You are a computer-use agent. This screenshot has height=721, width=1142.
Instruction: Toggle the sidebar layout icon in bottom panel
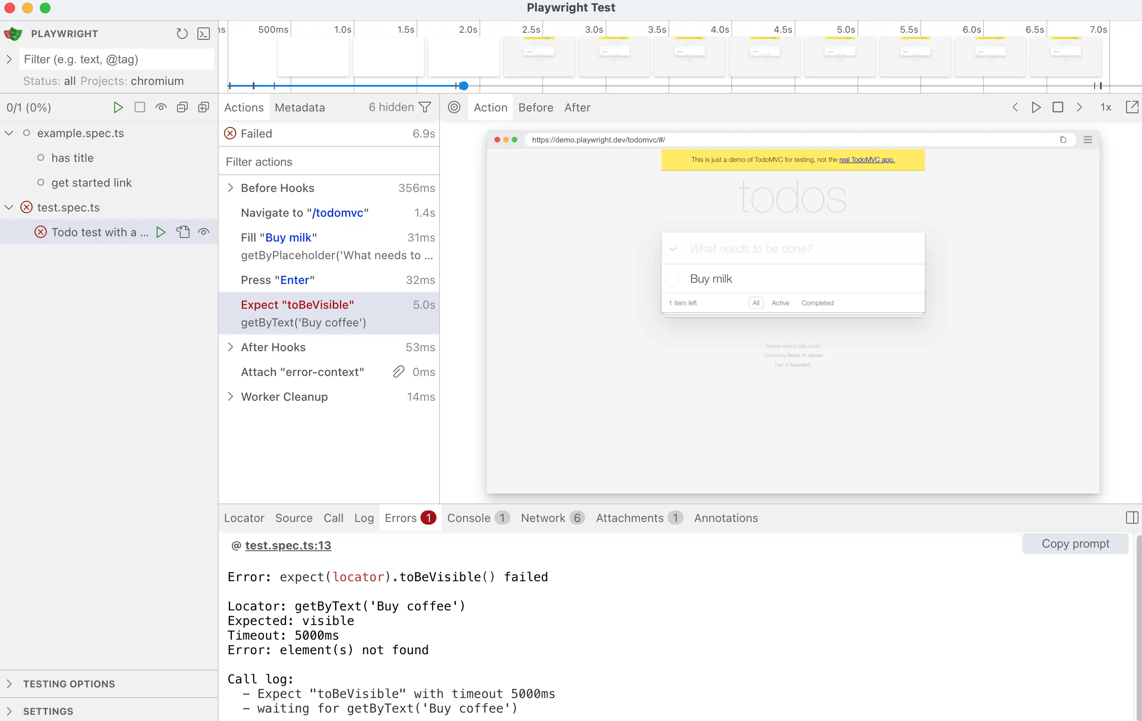(1131, 518)
